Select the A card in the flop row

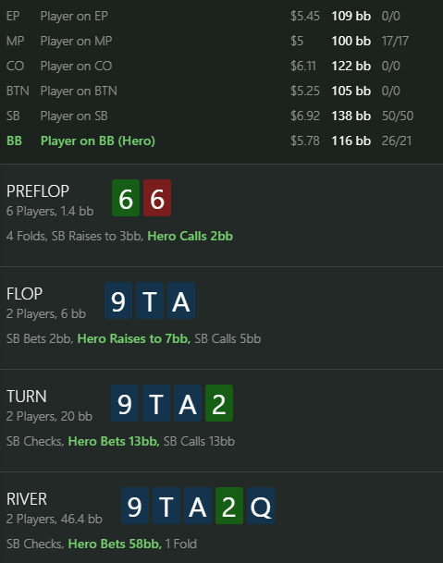pyautogui.click(x=181, y=300)
